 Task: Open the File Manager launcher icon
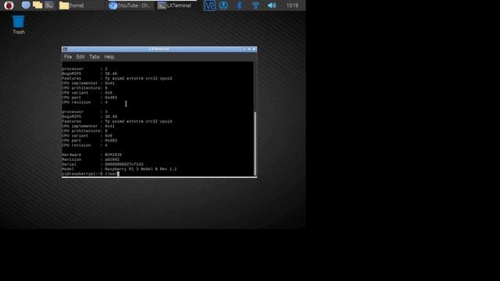[37, 5]
